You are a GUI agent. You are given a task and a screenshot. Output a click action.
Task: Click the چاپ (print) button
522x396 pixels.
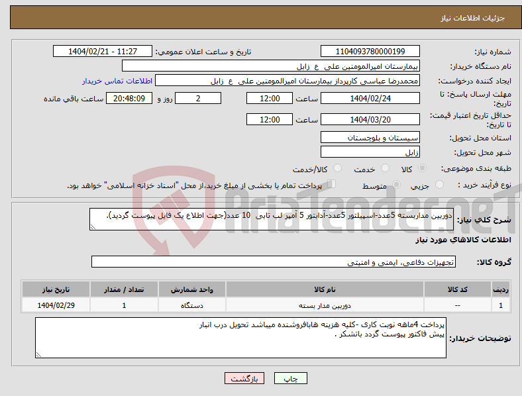point(291,378)
